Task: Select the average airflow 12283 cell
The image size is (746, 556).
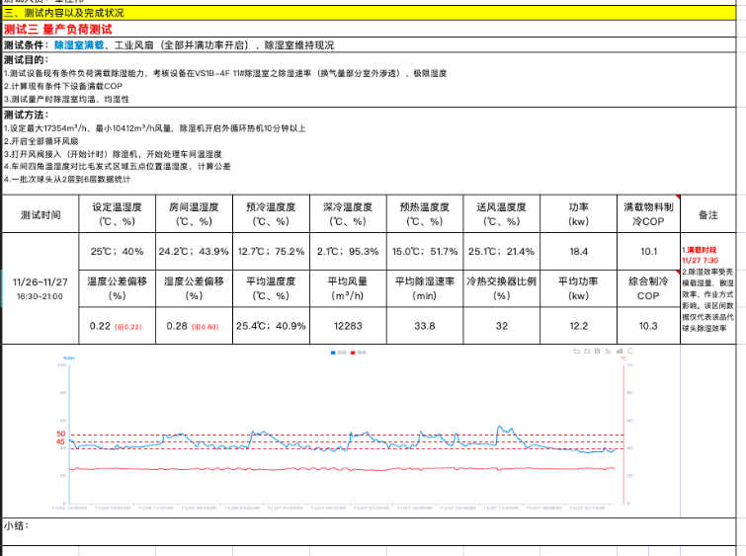Action: (348, 326)
